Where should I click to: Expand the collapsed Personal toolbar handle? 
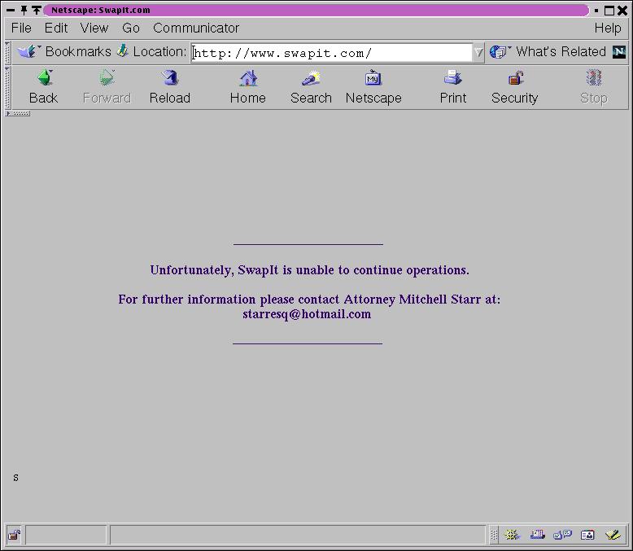[18, 113]
